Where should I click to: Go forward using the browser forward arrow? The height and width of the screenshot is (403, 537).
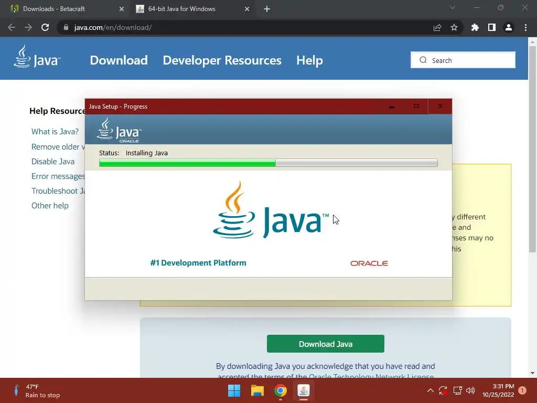point(28,27)
